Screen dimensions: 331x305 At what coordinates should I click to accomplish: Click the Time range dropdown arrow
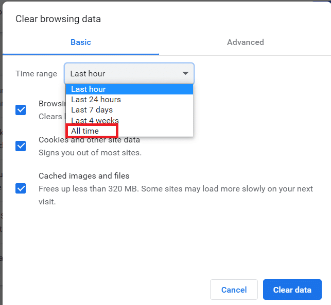(185, 73)
